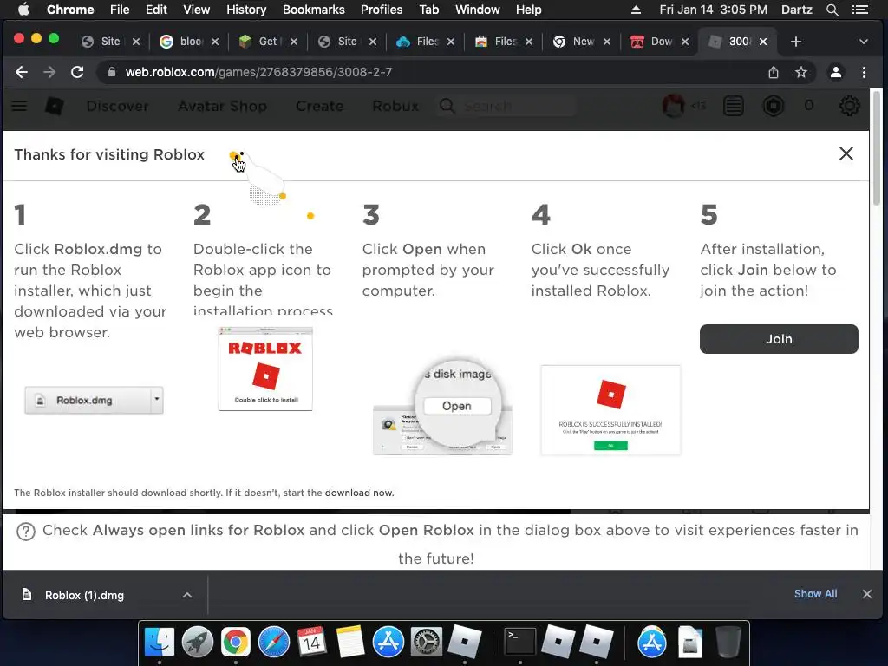Open the Profiles menu
888x666 pixels.
tap(382, 10)
